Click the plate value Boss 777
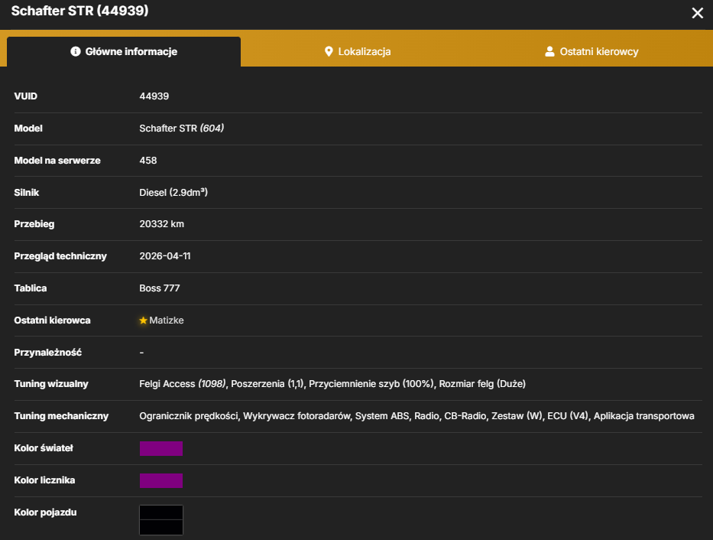The height and width of the screenshot is (540, 713). 159,288
